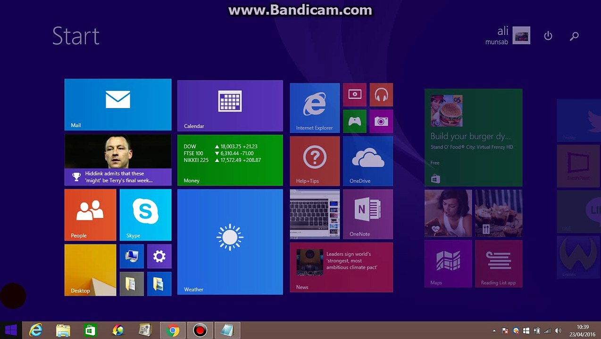This screenshot has height=339, width=601.
Task: Open the OneDrive tile
Action: pos(368,161)
